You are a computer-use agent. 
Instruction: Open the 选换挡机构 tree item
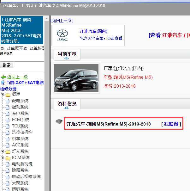click(22, 132)
